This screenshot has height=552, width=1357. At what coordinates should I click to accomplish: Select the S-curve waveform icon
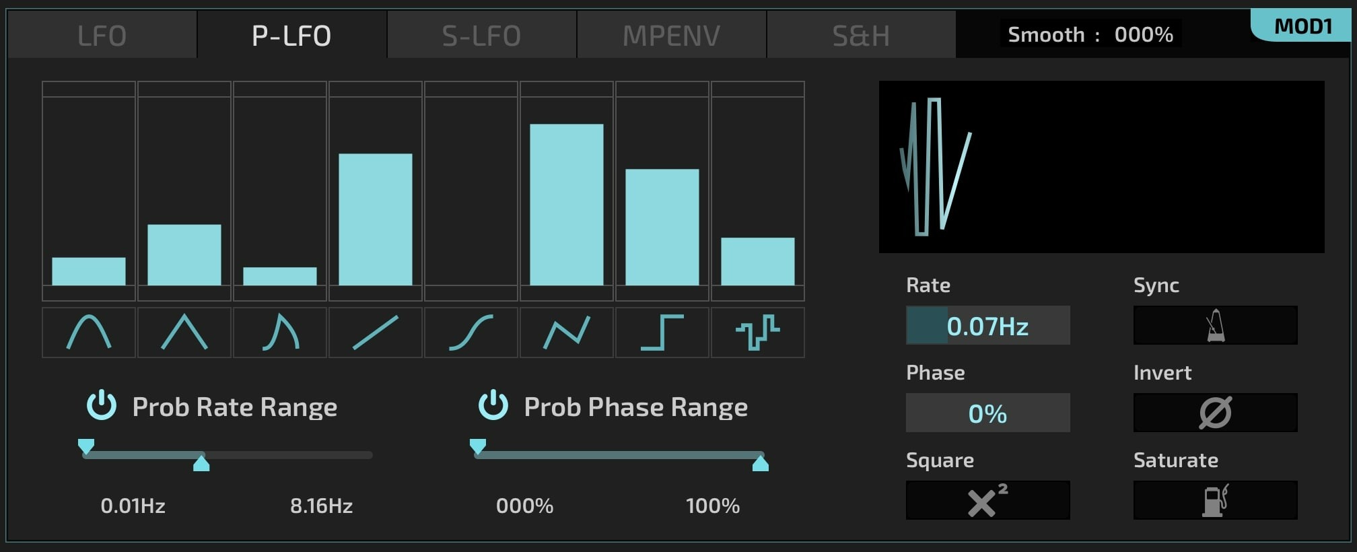click(x=471, y=333)
